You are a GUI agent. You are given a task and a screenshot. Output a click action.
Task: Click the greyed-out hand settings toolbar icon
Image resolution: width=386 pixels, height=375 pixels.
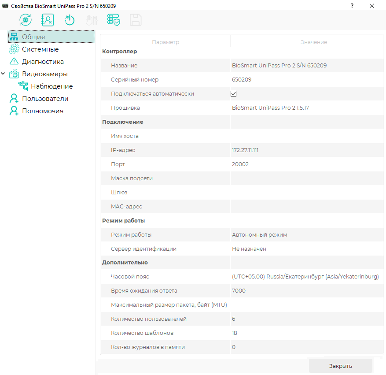click(x=92, y=20)
